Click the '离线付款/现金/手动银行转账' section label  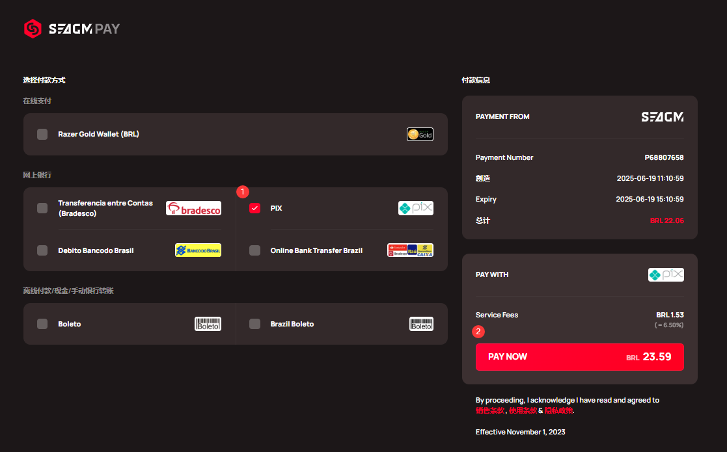(x=68, y=291)
